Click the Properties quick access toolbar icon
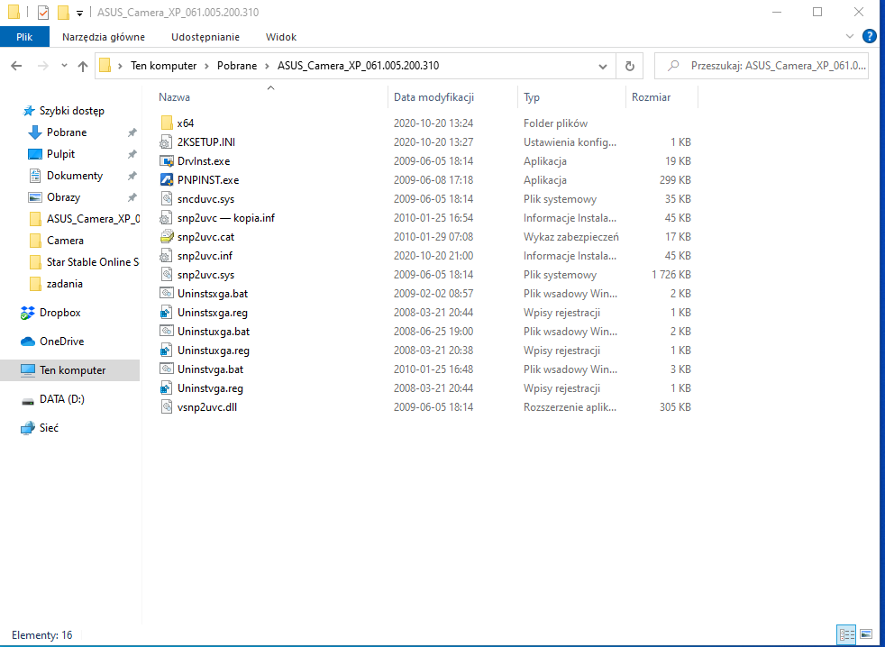Viewport: 885px width, 647px height. point(43,13)
